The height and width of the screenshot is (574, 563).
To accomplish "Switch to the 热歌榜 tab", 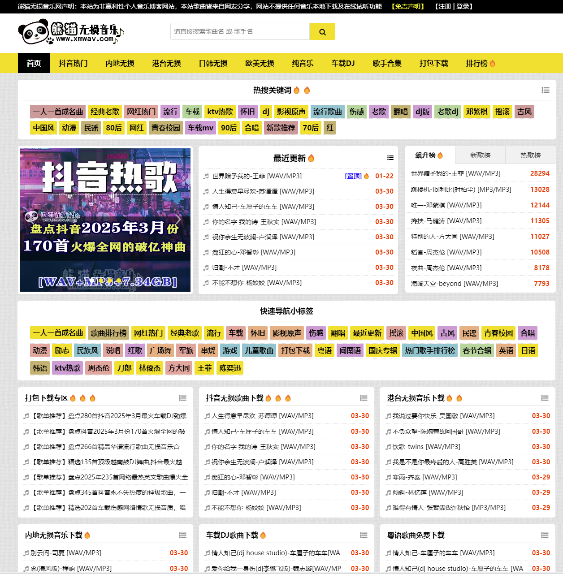I will click(531, 155).
